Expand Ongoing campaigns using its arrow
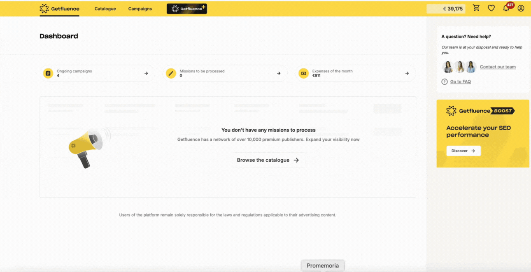Screen dimensions: 531x272 [146, 73]
